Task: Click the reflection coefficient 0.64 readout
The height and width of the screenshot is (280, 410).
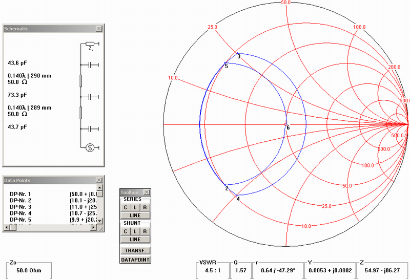Action: click(x=278, y=271)
